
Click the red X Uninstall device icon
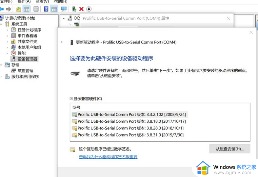(81, 9)
